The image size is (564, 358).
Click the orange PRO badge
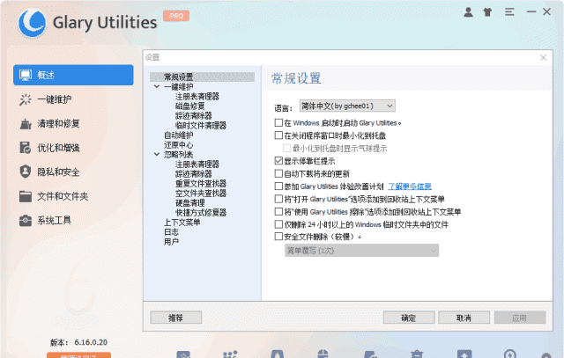176,16
